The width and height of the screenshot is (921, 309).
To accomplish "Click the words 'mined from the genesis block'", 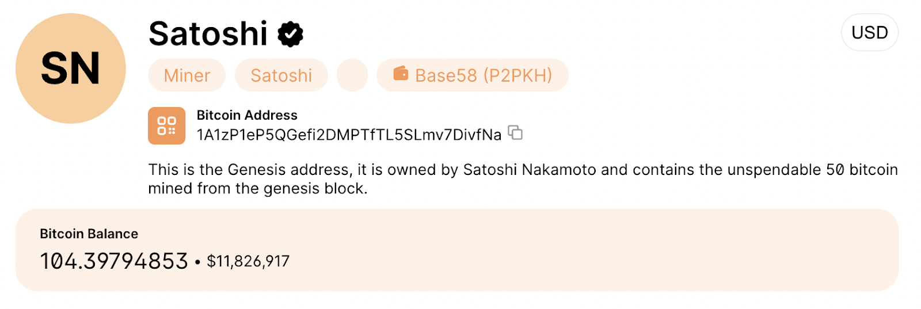I will tap(256, 189).
